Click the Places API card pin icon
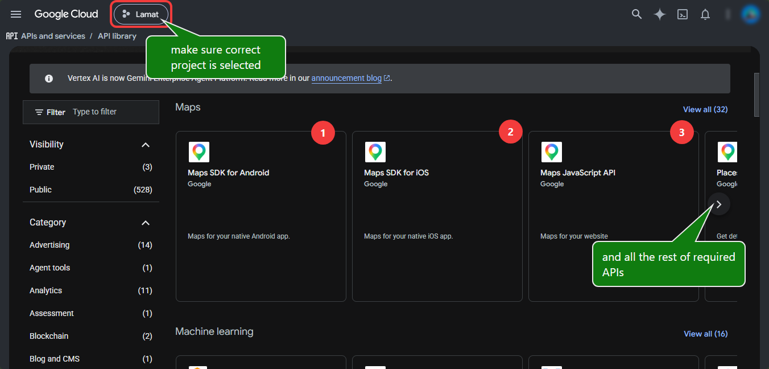This screenshot has height=369, width=769. click(x=727, y=152)
